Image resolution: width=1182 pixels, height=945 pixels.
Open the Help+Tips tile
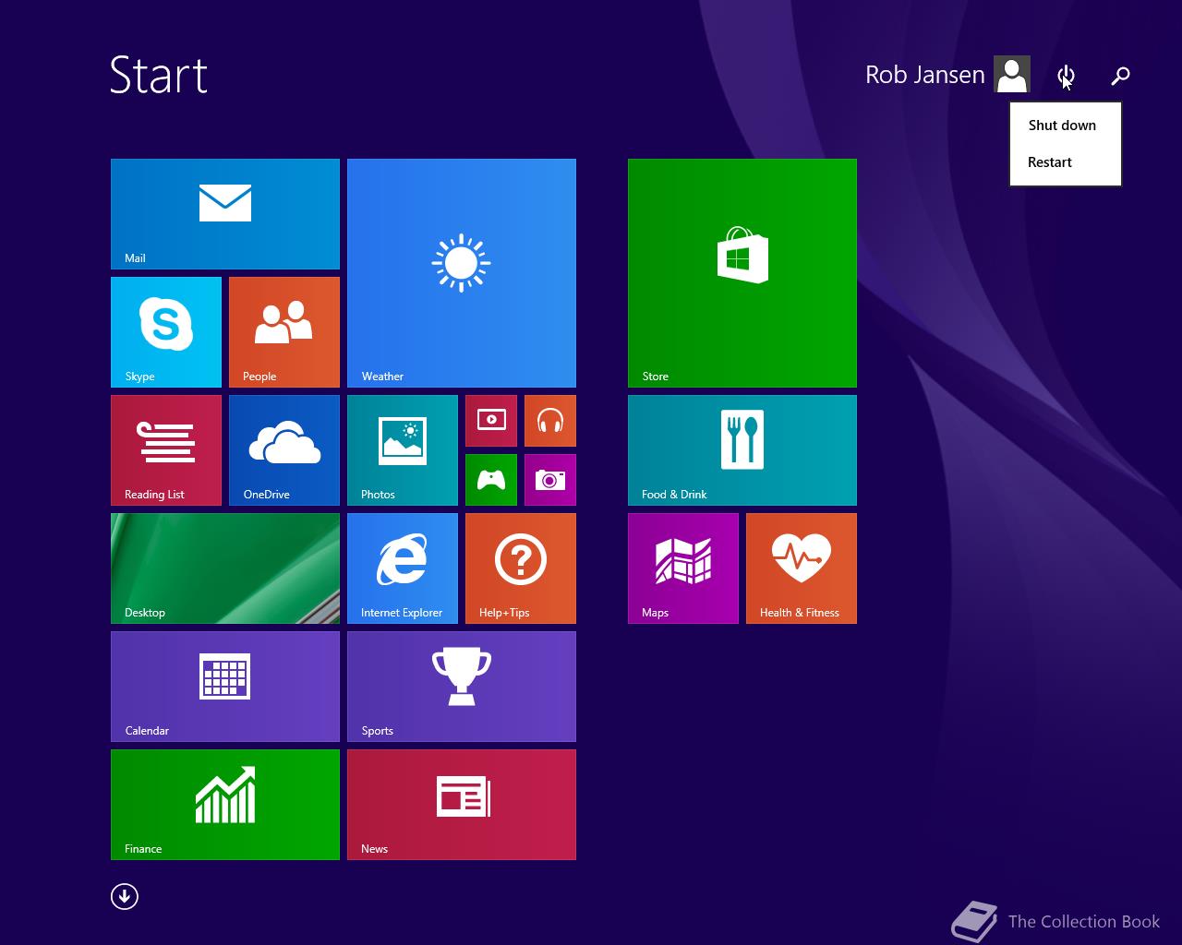521,568
